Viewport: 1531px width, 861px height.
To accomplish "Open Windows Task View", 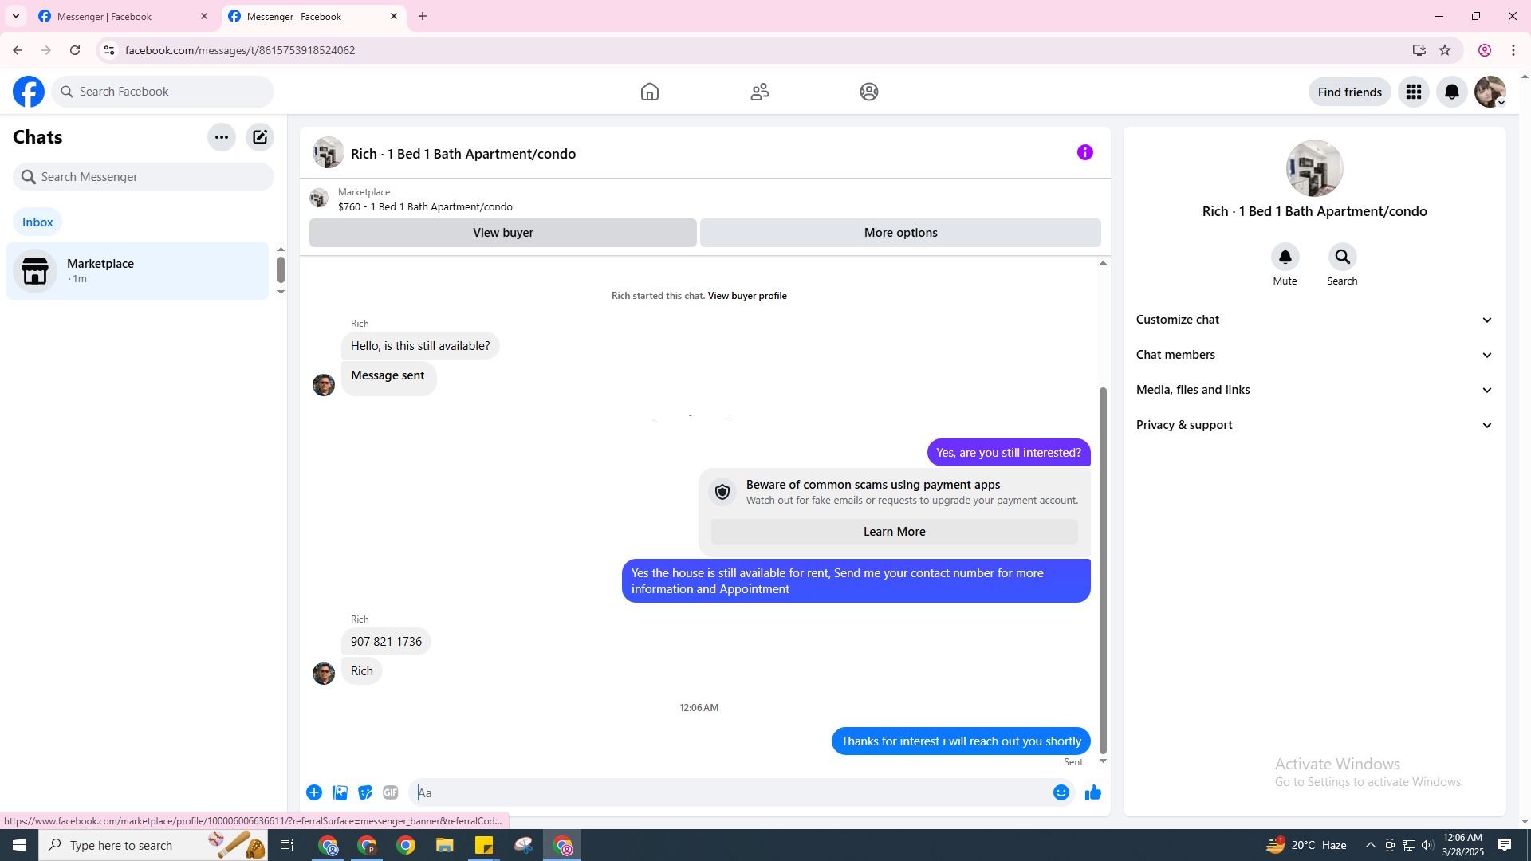I will pyautogui.click(x=287, y=845).
